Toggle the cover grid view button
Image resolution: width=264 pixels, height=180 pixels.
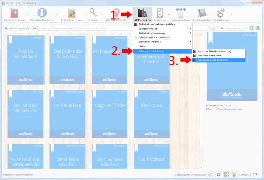tap(226, 175)
